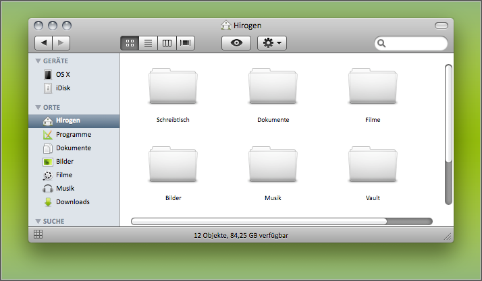Click the vertical scrollbar thumb
The height and width of the screenshot is (281, 482).
(x=448, y=113)
